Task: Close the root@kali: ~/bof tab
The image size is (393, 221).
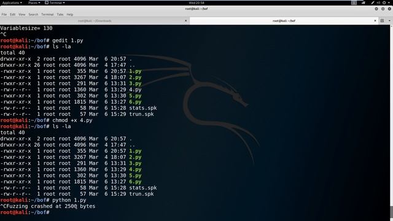Action: tap(375, 21)
